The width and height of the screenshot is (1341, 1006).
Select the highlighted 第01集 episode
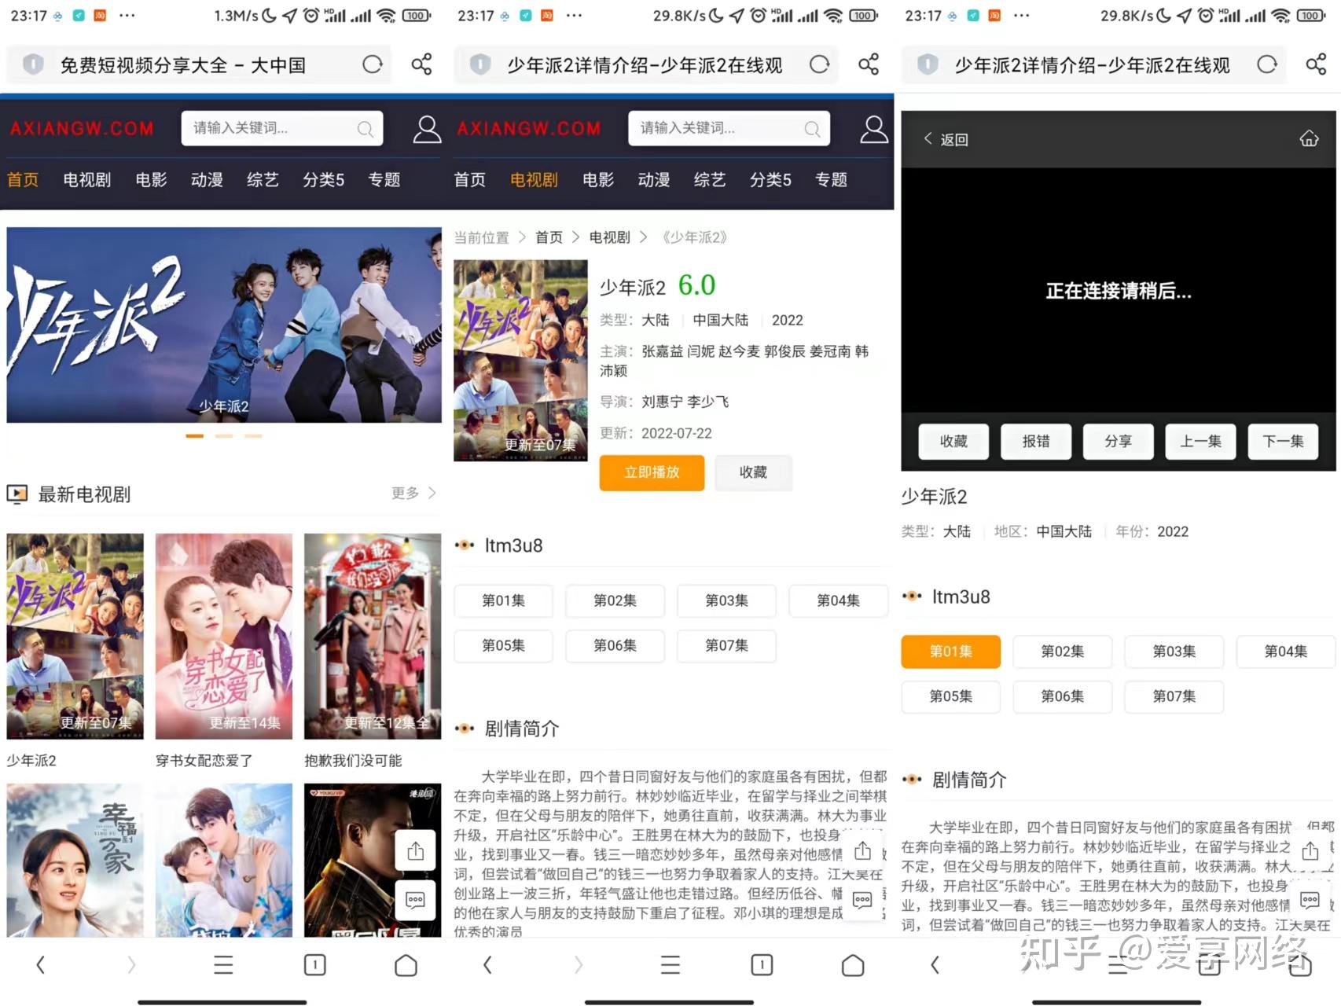pos(950,652)
